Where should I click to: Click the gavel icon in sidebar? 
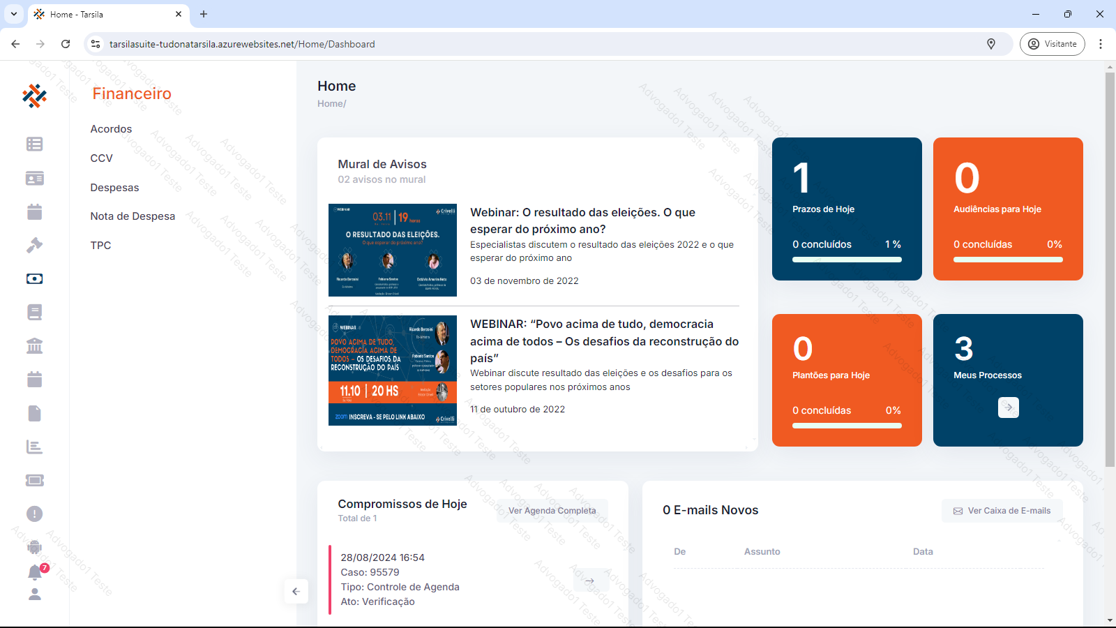34,245
